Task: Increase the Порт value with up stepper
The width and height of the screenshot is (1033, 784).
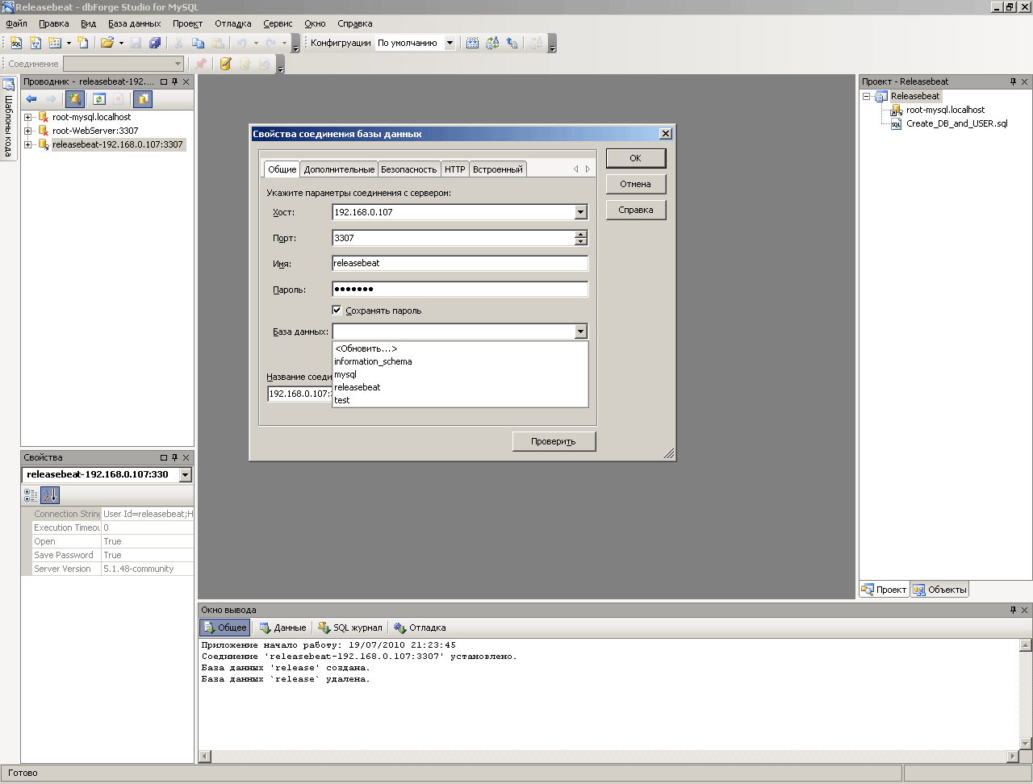Action: pyautogui.click(x=580, y=234)
